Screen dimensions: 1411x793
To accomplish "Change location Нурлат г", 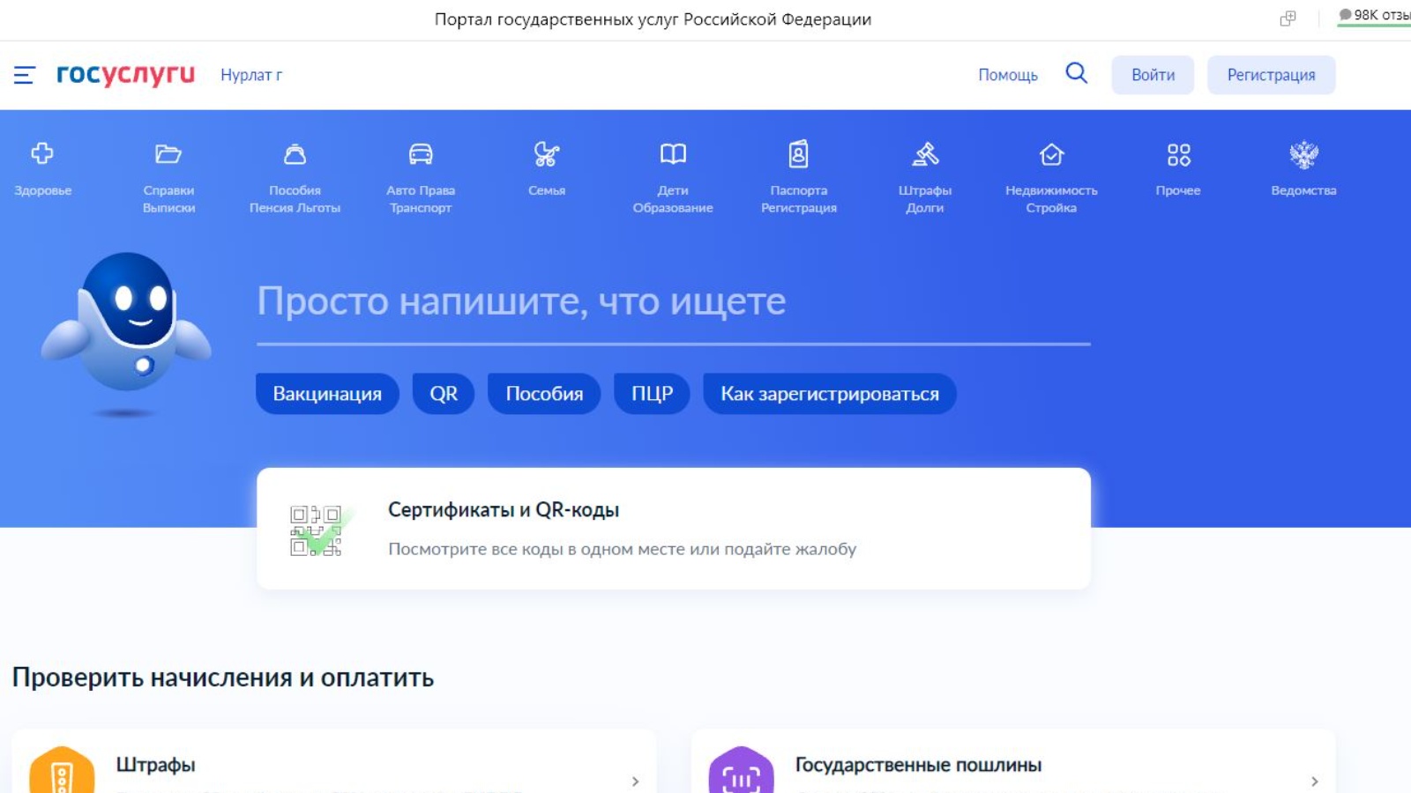I will (251, 75).
